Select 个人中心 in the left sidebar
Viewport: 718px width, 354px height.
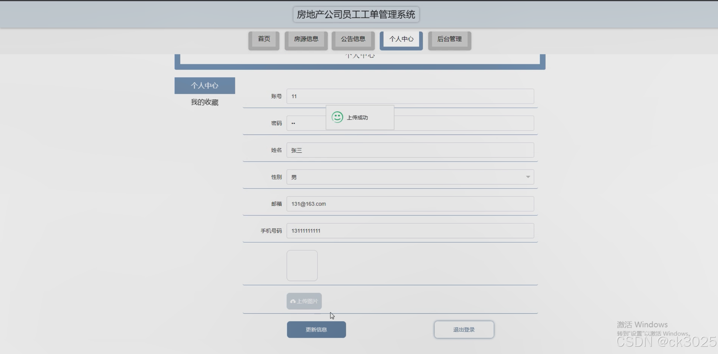[x=205, y=86]
